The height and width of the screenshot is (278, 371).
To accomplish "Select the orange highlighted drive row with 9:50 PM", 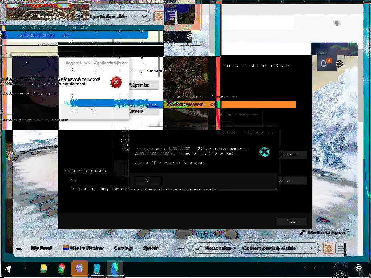I will point(229,105).
